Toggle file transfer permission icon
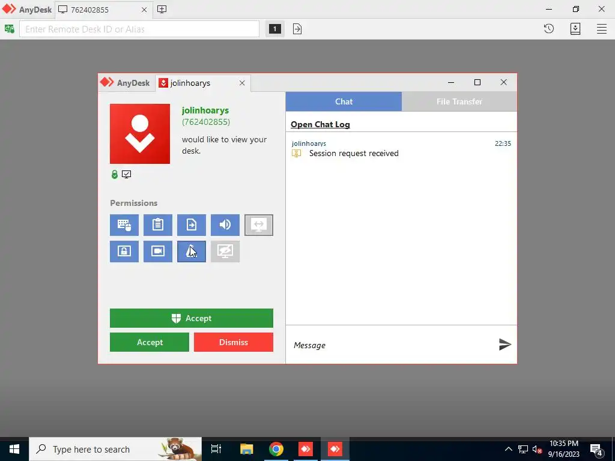Viewport: 615px width, 461px height. pos(192,225)
